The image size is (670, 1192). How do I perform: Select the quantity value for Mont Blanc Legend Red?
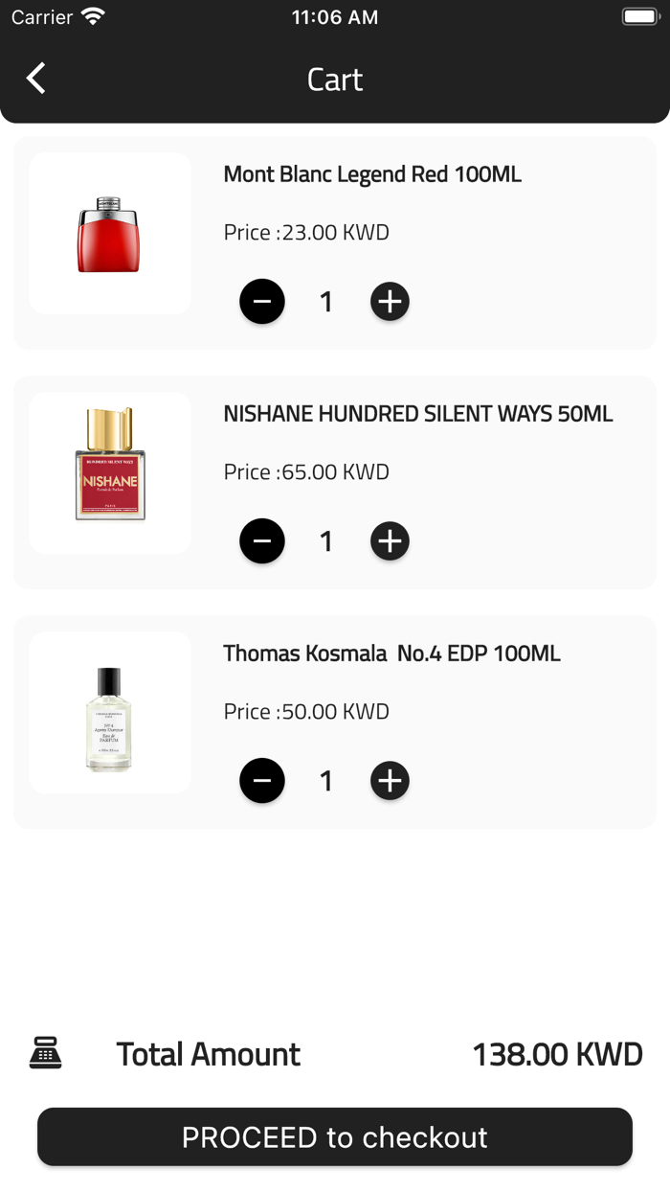click(x=325, y=301)
